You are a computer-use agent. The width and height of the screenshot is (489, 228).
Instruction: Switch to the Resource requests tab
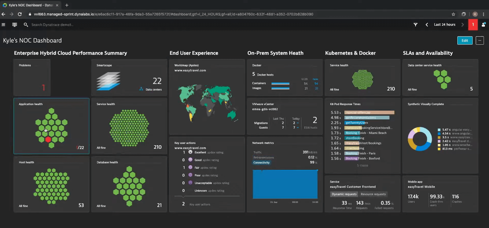click(x=373, y=194)
